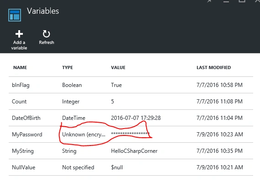This screenshot has height=194, width=260.
Task: Minimize the Variables blade
Action: [x=226, y=1]
